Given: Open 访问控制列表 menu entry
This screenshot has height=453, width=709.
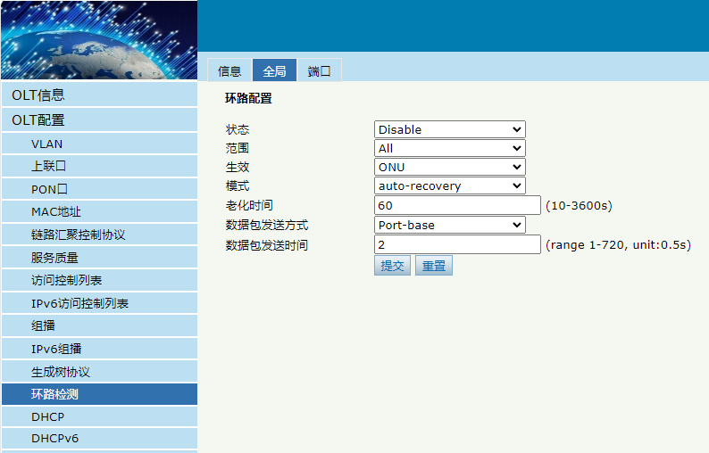Looking at the screenshot, I should click(99, 281).
